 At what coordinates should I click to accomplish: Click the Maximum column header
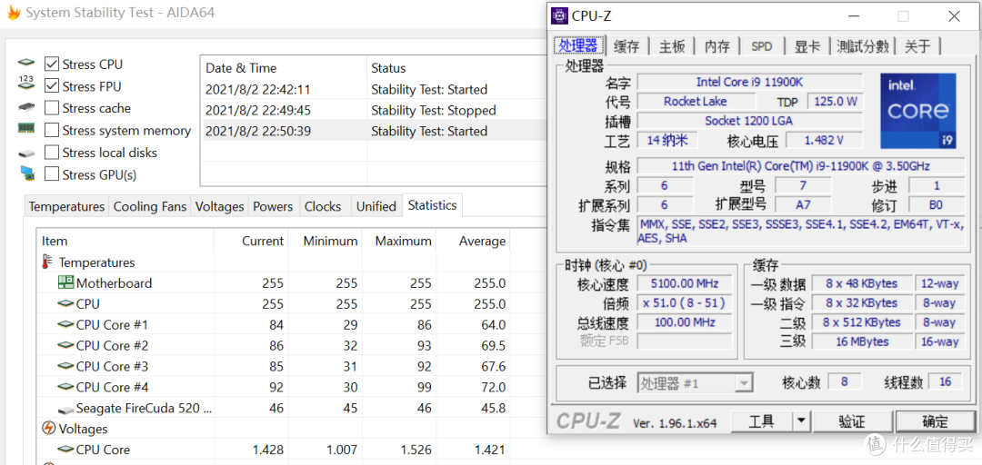pos(399,241)
